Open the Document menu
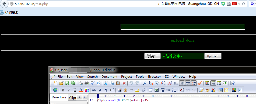Viewport: 256px width, 104px height. 109,77
